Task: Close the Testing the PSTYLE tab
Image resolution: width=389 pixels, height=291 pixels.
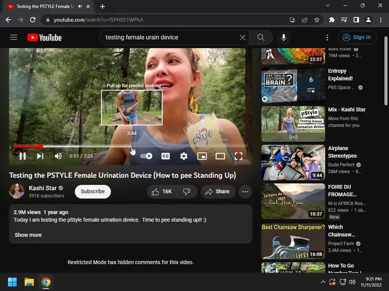Action: (x=88, y=6)
